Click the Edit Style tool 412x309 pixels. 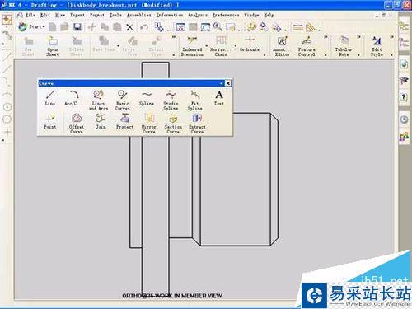click(x=377, y=46)
